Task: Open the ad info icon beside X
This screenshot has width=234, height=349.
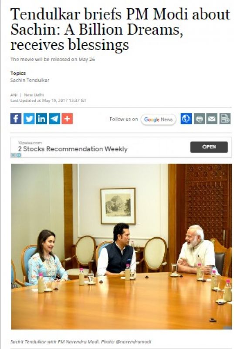Action: [19, 155]
